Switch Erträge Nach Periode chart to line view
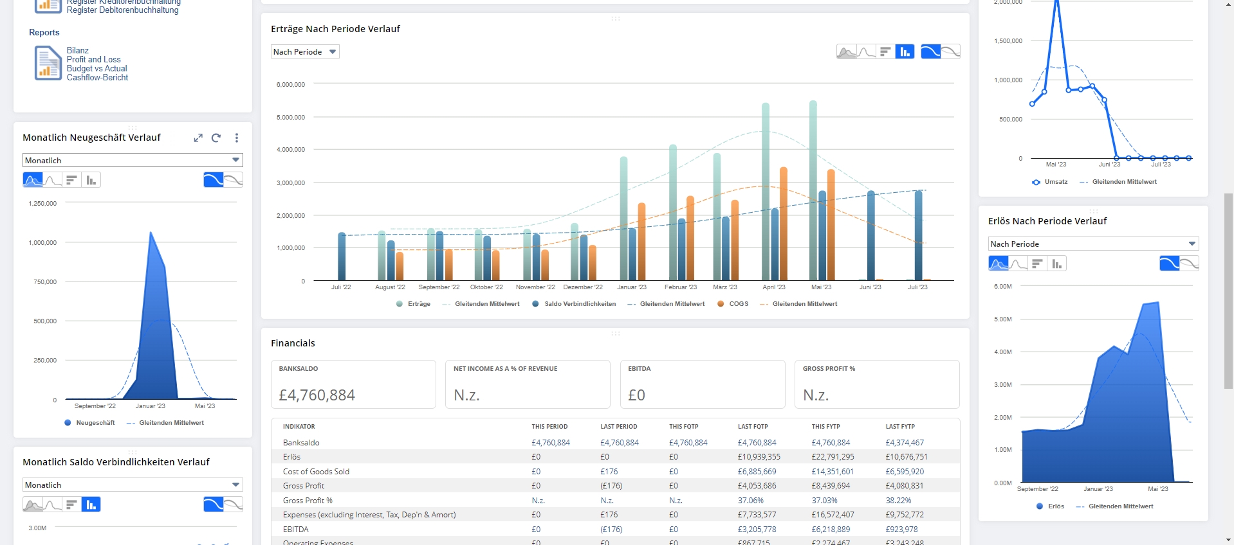 [866, 52]
